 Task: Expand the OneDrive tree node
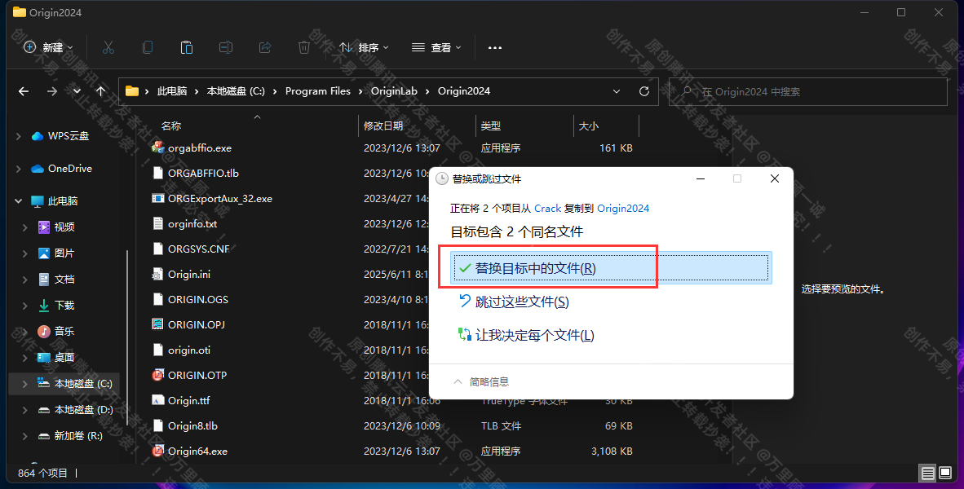click(19, 169)
